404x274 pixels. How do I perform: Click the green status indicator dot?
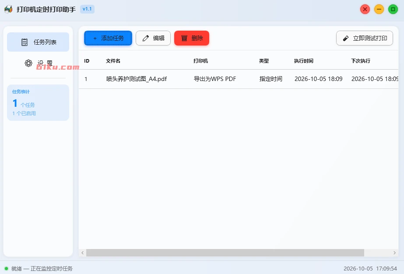click(7, 269)
